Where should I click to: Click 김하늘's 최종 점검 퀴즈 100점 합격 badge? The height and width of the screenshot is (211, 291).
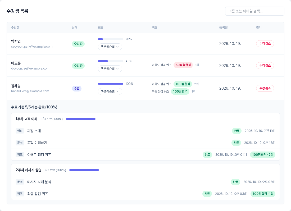click(x=180, y=91)
